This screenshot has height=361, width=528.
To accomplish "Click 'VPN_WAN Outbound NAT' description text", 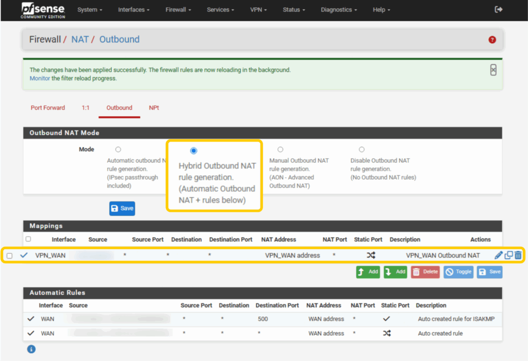I will [x=442, y=255].
